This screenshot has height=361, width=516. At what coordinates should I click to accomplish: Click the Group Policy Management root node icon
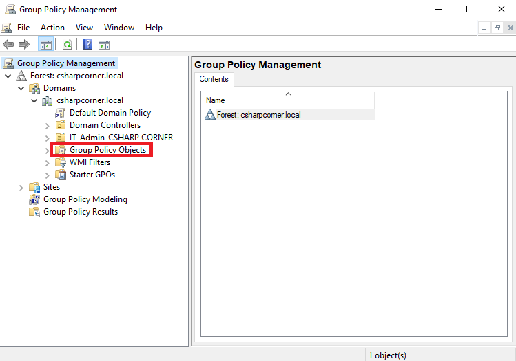click(8, 63)
